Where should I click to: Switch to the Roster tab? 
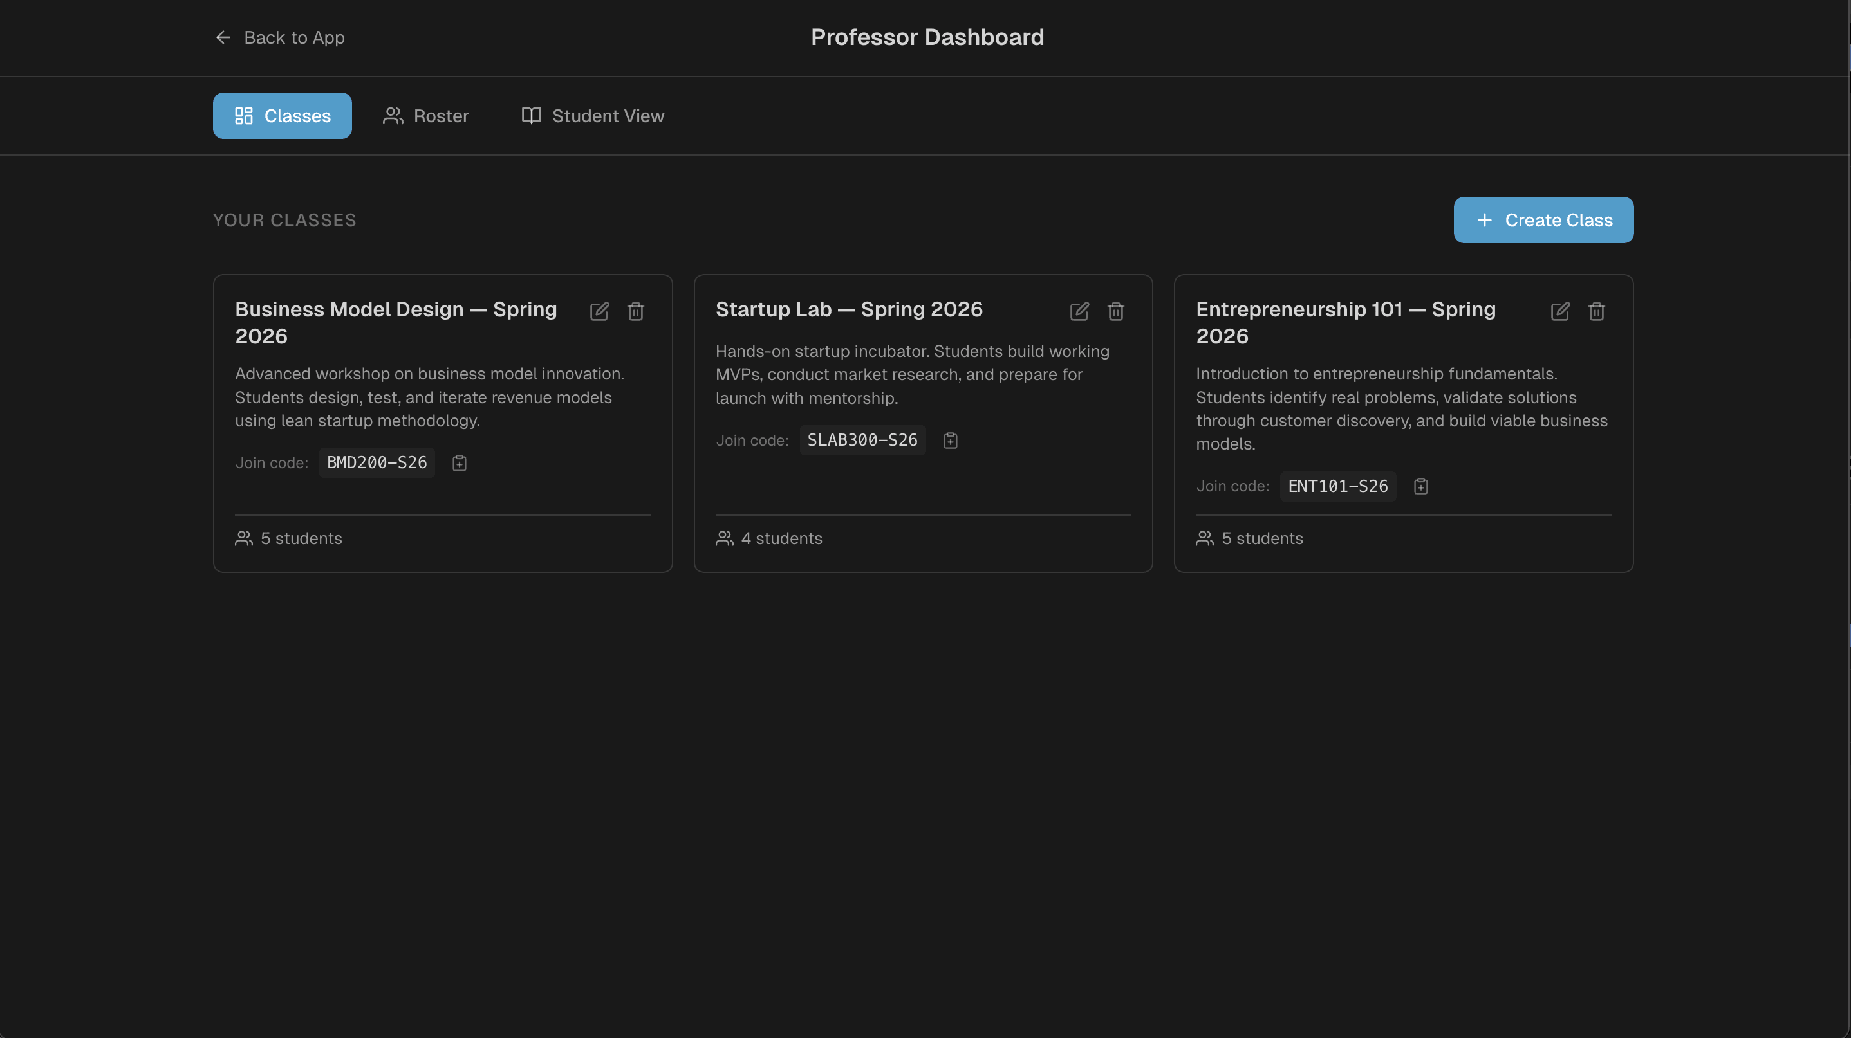[x=425, y=116]
